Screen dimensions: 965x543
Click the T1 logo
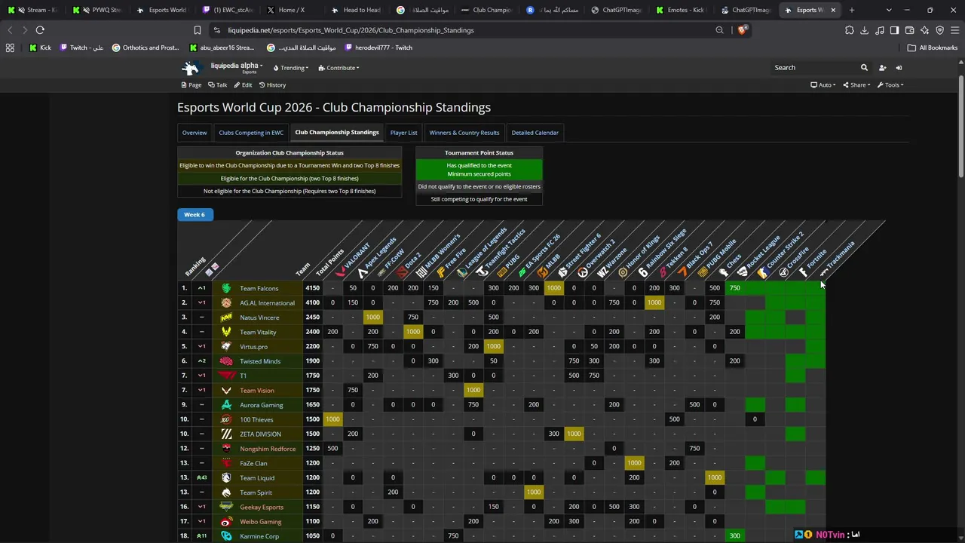(x=226, y=376)
